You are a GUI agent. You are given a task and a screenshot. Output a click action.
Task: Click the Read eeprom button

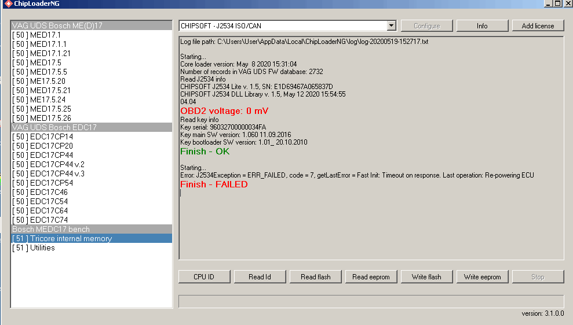point(371,277)
